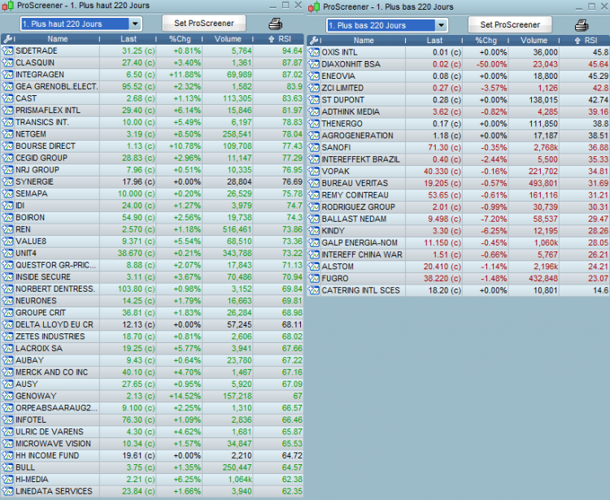The height and width of the screenshot is (500, 610).
Task: Click the +14.52% change value for GENOWAY
Action: [185, 396]
